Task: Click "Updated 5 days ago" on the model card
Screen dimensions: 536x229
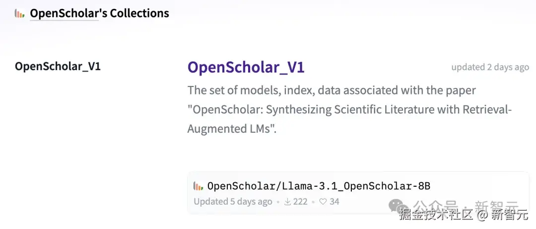Action: click(233, 201)
